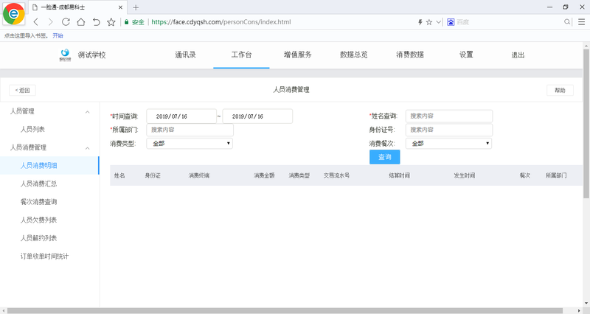
Task: Collapse the 人员管理 sidebar section
Action: click(88, 112)
